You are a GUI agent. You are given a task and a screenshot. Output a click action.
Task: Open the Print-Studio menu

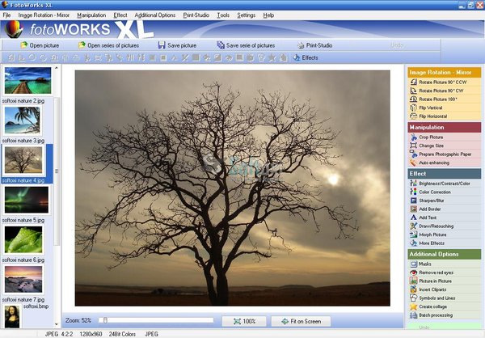coord(196,15)
